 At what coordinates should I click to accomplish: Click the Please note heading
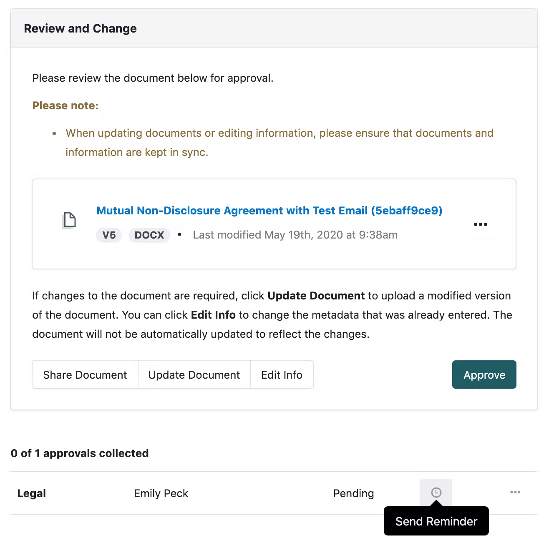(x=65, y=106)
